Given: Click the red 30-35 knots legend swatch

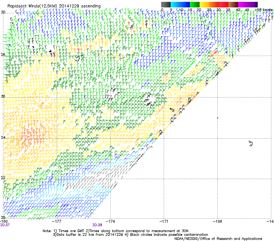Looking at the screenshot, I should [224, 4].
